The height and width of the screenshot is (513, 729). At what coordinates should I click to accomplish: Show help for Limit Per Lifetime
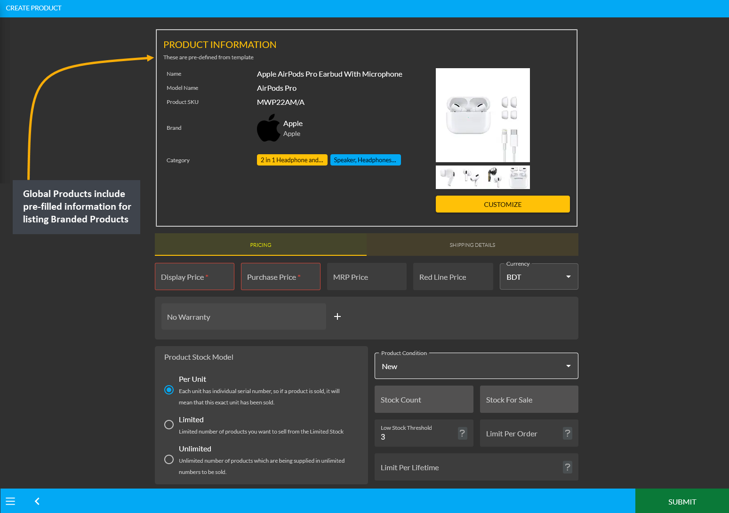point(568,467)
